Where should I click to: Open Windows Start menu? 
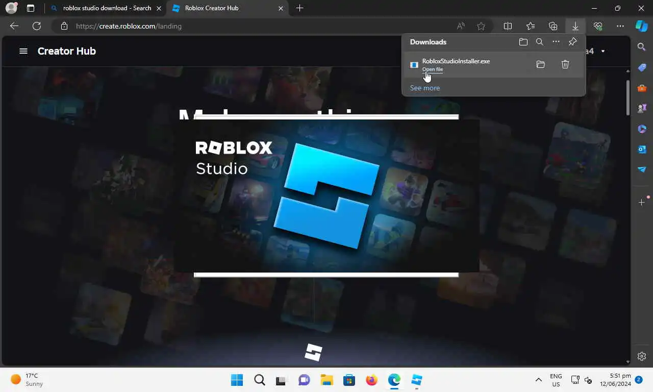tap(237, 380)
